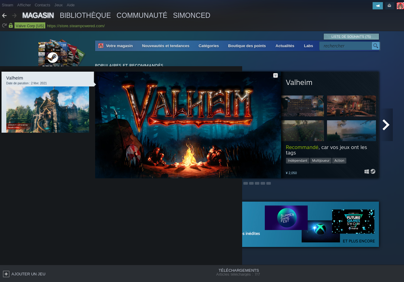The width and height of the screenshot is (404, 282).
Task: Click the Multijoueur tag
Action: coord(321,160)
